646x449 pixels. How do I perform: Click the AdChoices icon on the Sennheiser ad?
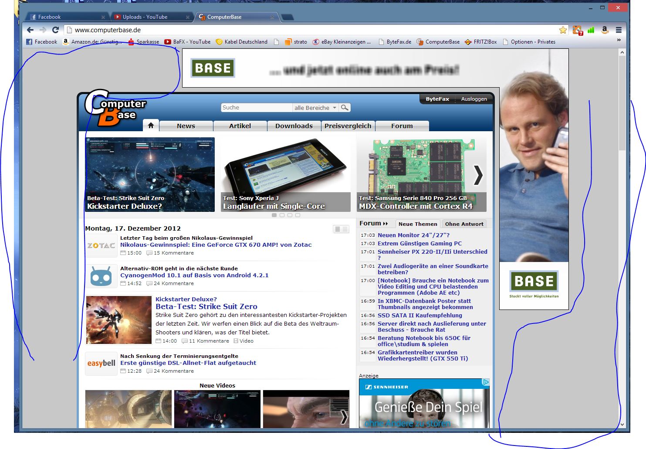(486, 382)
